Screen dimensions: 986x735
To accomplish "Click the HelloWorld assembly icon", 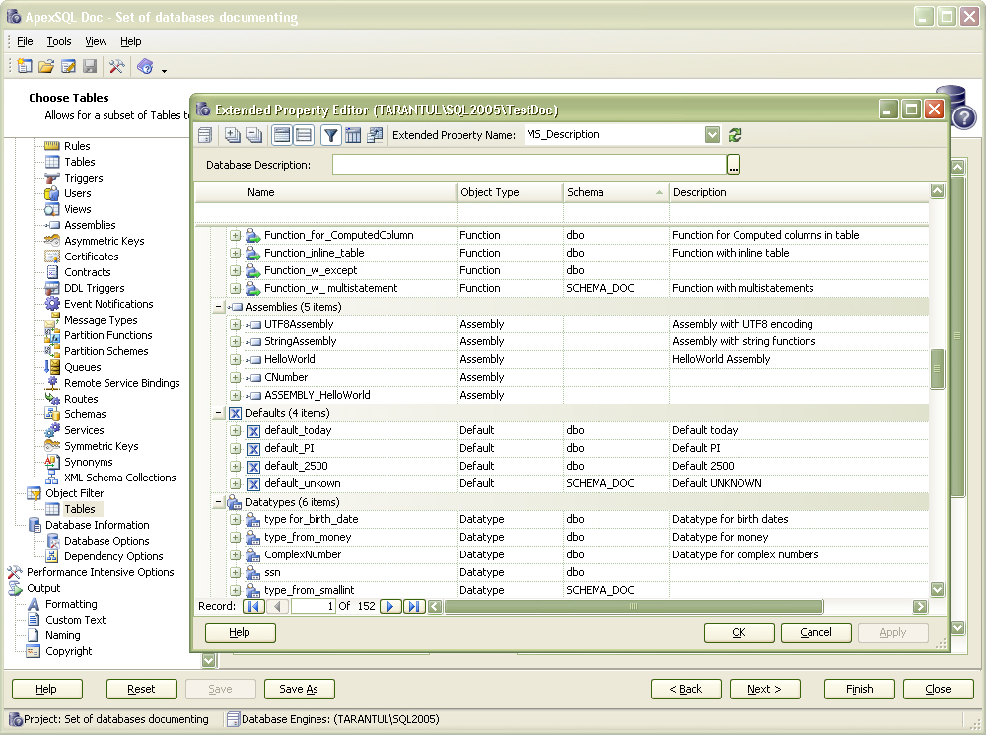I will coord(253,360).
